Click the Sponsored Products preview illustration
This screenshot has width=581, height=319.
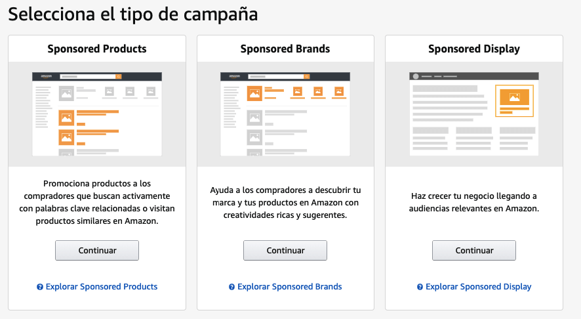pos(97,114)
